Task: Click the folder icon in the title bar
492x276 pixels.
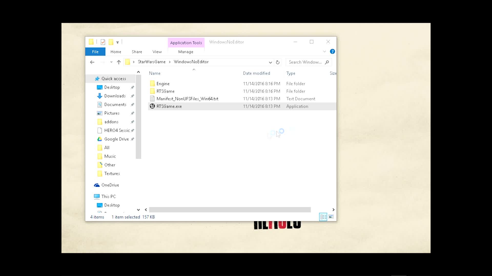Action: click(x=91, y=42)
